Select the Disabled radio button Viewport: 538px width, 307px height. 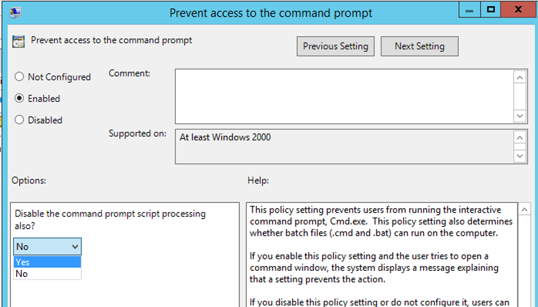coord(19,120)
